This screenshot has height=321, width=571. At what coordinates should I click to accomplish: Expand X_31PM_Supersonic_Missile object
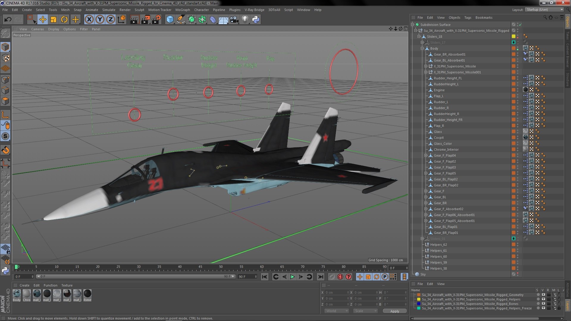pyautogui.click(x=426, y=66)
